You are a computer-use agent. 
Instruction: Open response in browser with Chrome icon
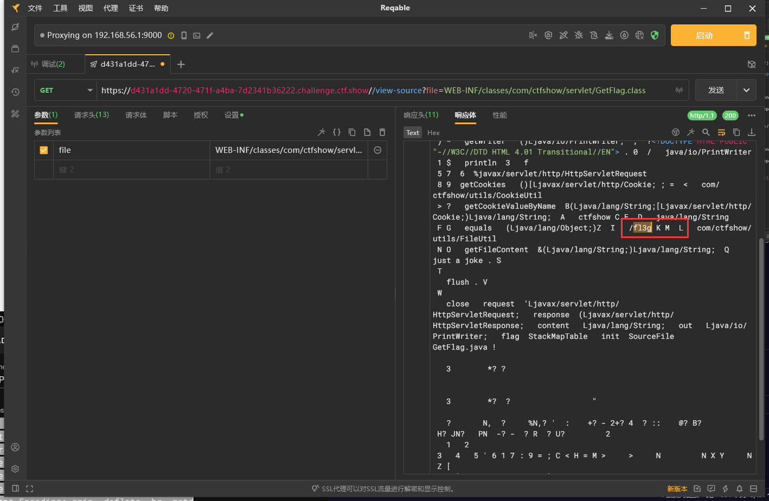click(x=676, y=132)
